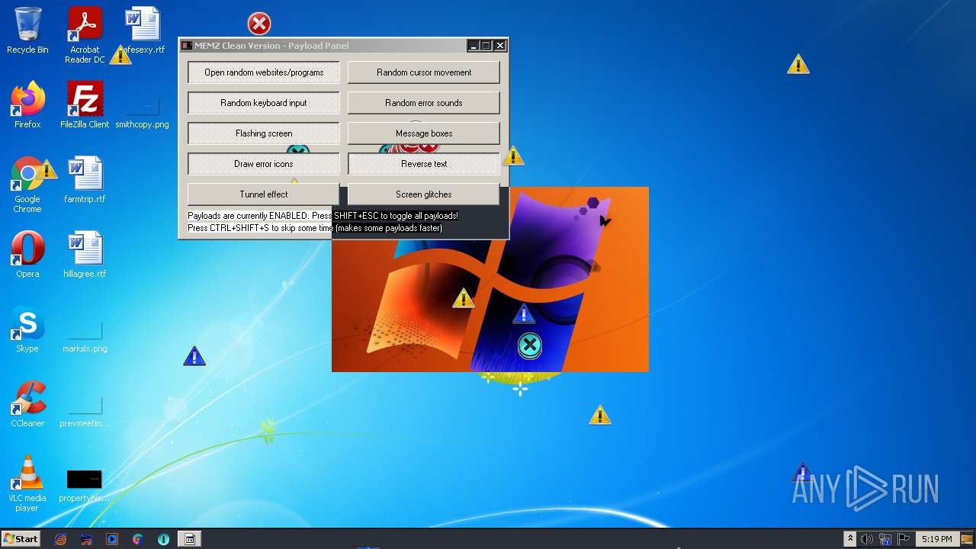Open the media player taskbar icon

112,539
